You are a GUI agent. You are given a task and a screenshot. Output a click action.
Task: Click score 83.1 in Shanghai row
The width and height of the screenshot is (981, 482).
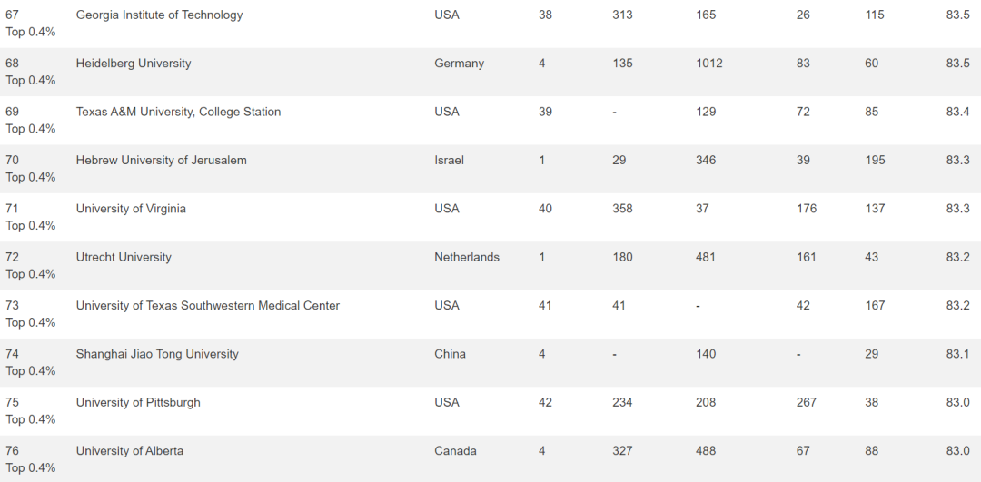tap(958, 354)
